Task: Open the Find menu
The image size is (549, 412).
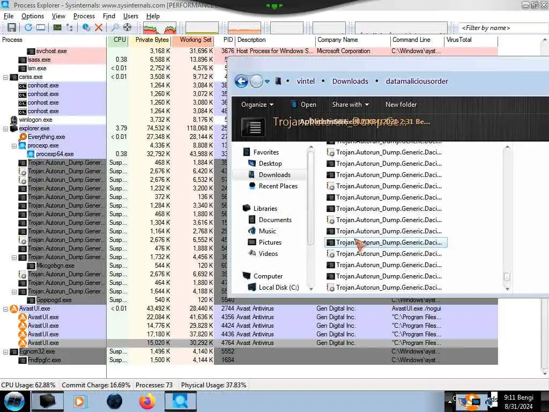Action: [x=109, y=16]
